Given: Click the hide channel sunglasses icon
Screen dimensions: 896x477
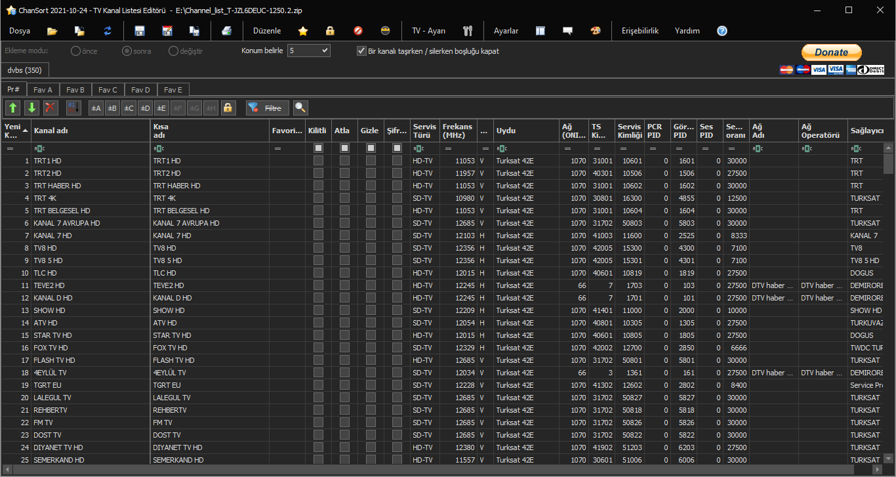Looking at the screenshot, I should pos(385,31).
